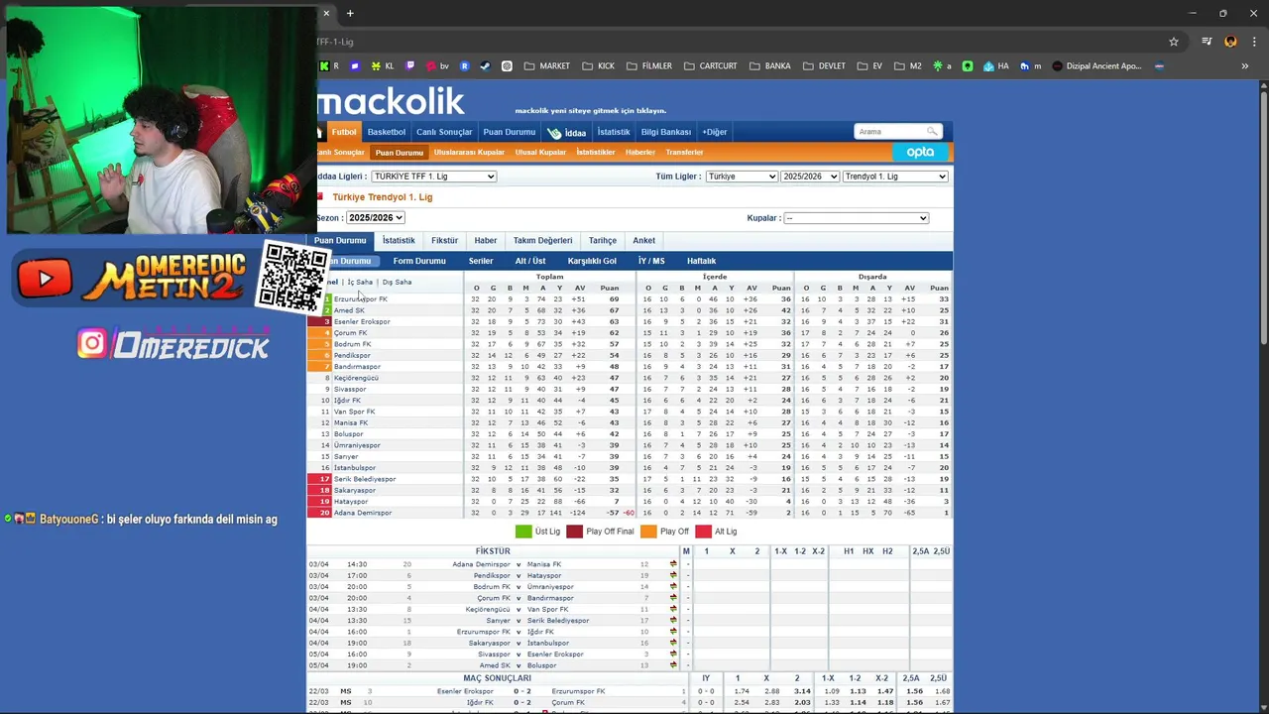1269x714 pixels.
Task: Select the Seriler sub-tab
Action: [481, 261]
